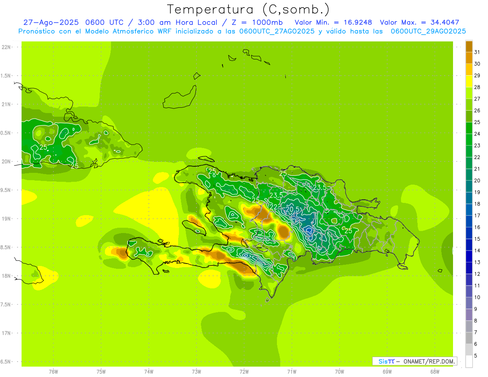This screenshot has width=488, height=377.
Task: Click the '20N' latitude axis label
Action: click(6, 161)
